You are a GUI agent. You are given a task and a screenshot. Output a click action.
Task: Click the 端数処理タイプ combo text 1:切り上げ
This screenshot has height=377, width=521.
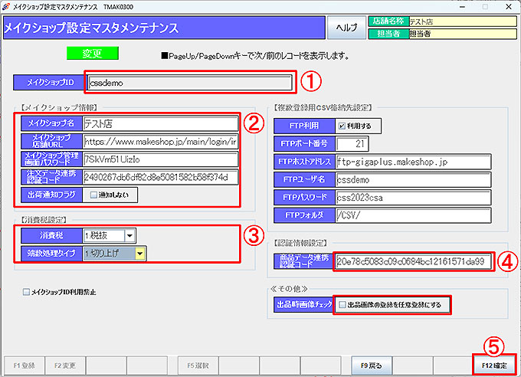[109, 254]
